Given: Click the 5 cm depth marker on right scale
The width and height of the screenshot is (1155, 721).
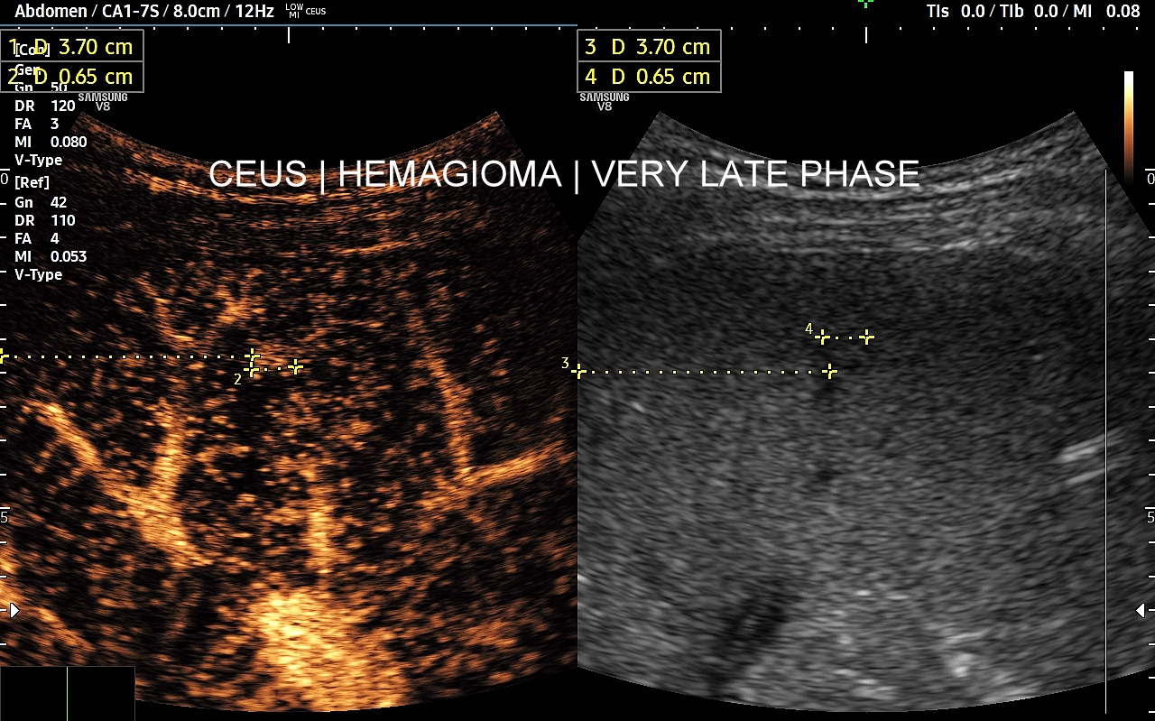Looking at the screenshot, I should click(x=1150, y=517).
